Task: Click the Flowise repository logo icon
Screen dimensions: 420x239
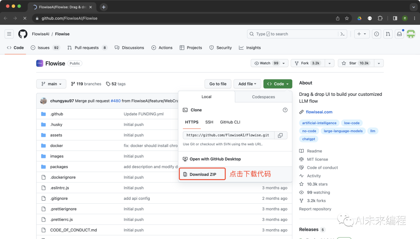Action: click(40, 63)
